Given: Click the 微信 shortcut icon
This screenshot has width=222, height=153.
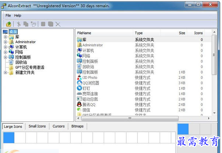Looking at the screenshot, I should [79, 110].
